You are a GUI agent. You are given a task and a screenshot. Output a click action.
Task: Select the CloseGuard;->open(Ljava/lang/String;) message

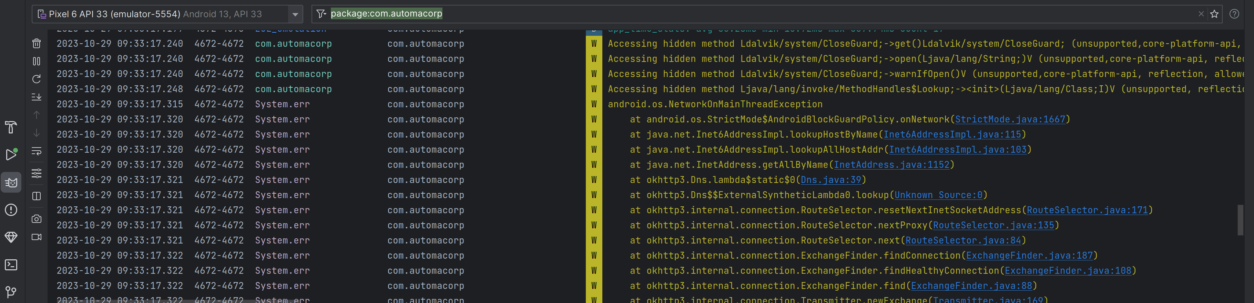point(925,59)
